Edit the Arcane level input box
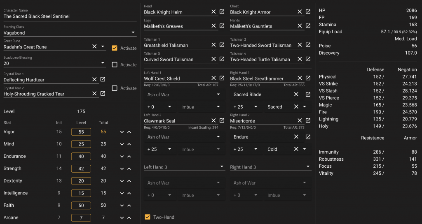Screen dimensions: 422x224 (81, 217)
